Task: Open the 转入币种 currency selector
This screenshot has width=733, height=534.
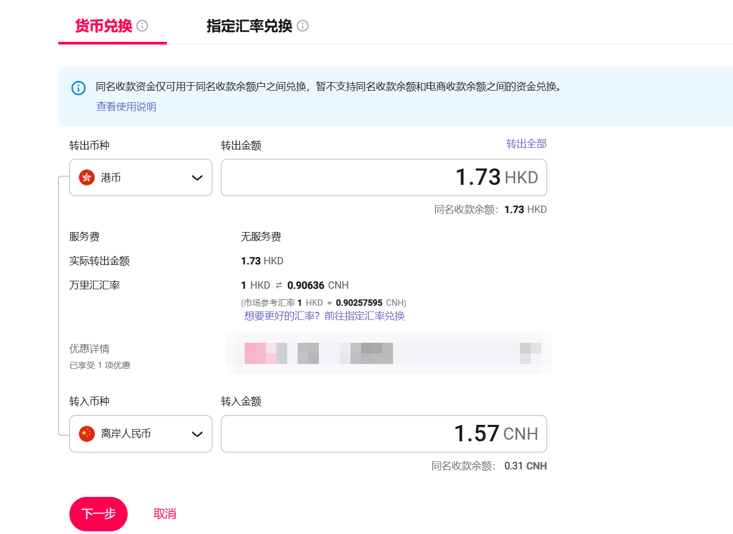Action: pyautogui.click(x=140, y=434)
